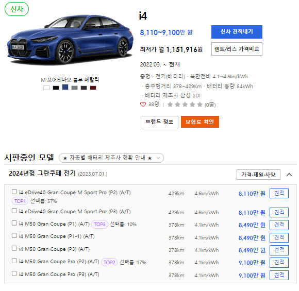This screenshot has height=291, width=299.
Task: Check the i4 M50 Gran Coupe (P3) checkbox
Action: coord(14,248)
